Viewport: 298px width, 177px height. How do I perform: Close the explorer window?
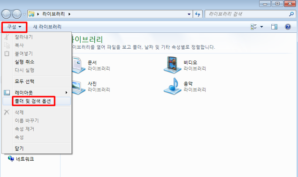pos(290,4)
